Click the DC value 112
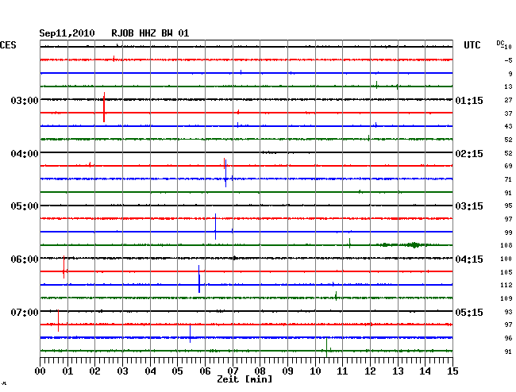This screenshot has width=516, height=392. pos(506,285)
